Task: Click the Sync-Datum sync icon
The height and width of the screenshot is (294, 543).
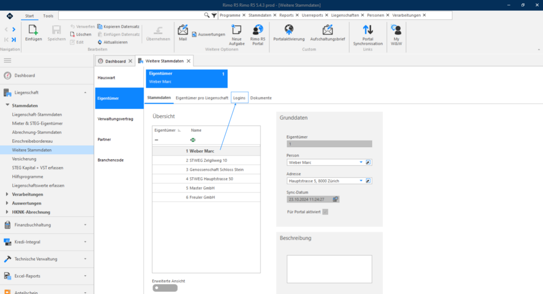Action: point(335,199)
